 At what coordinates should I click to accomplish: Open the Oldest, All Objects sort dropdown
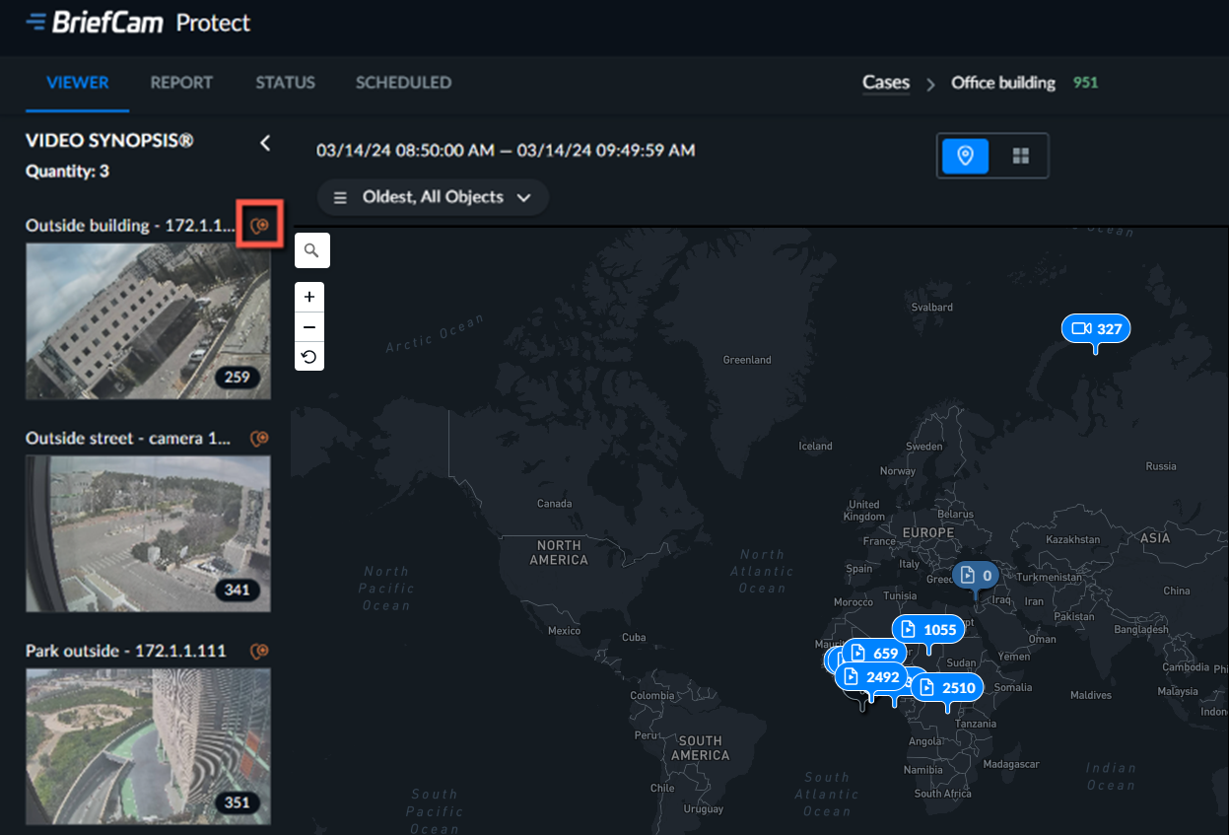coord(433,197)
